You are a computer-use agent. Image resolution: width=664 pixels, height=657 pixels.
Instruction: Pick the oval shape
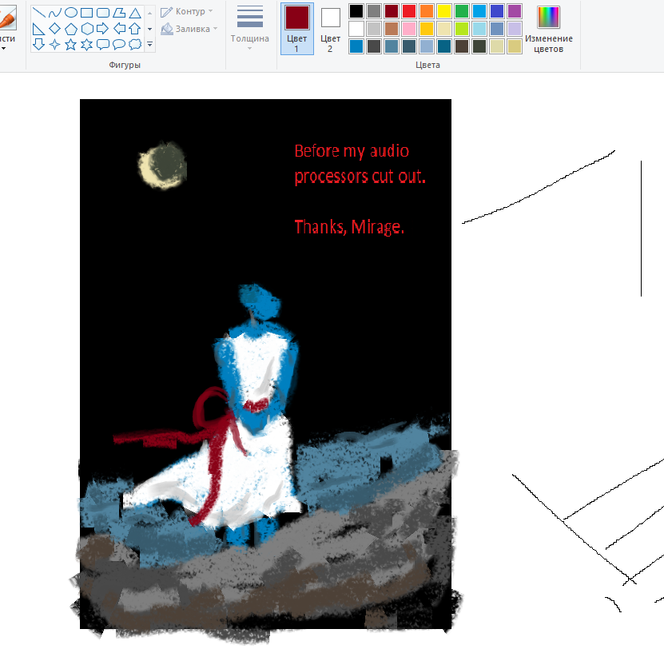[x=70, y=13]
